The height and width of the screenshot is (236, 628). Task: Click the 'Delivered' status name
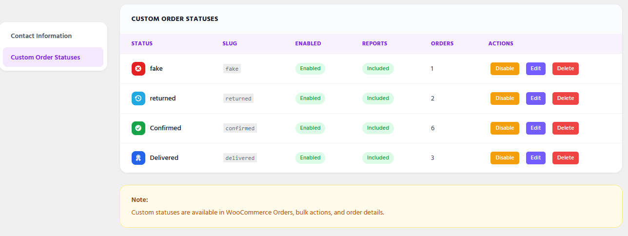click(164, 158)
